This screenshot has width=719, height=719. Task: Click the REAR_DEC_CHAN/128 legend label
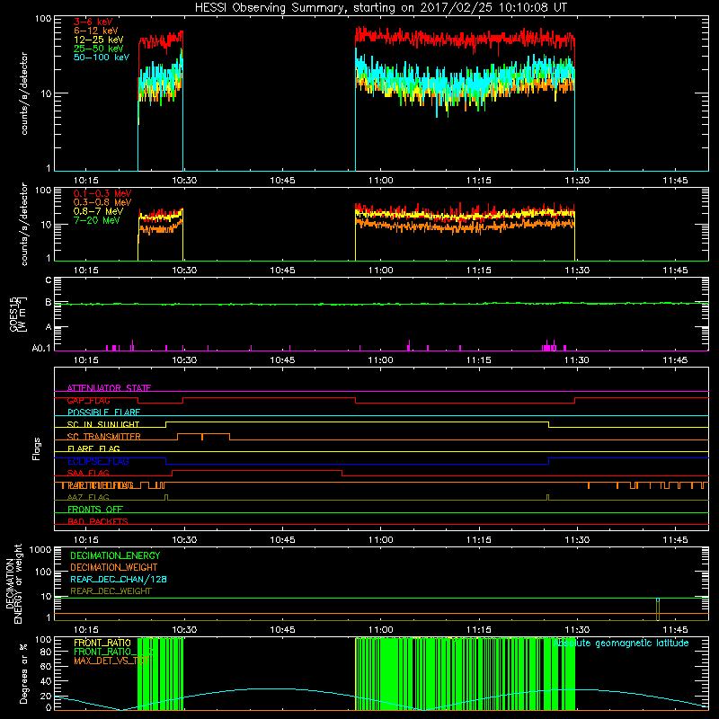click(119, 579)
